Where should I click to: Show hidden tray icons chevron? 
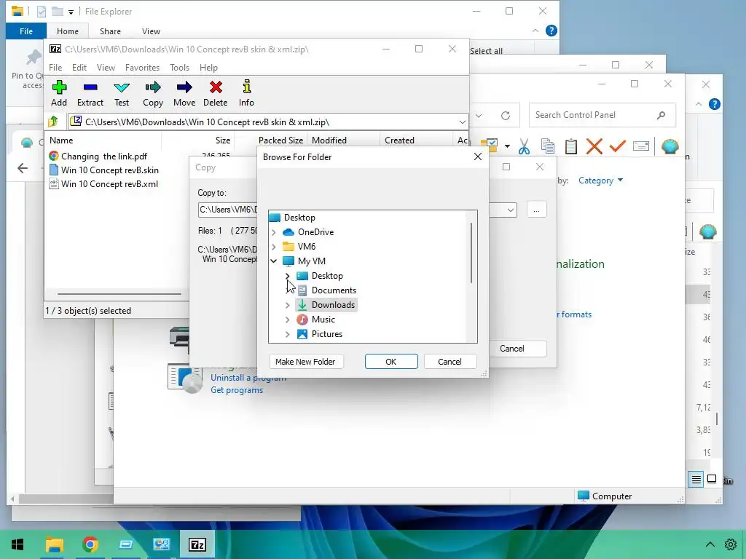[710, 544]
